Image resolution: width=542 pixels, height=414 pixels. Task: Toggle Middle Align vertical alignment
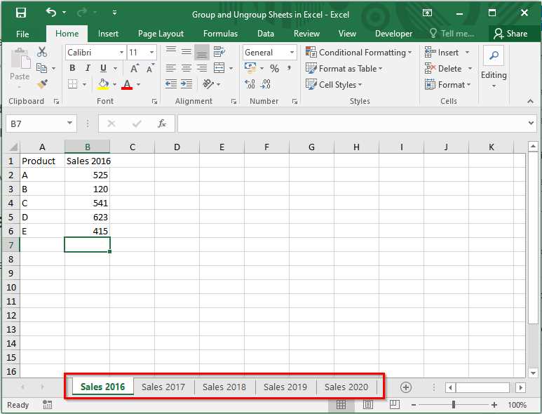187,52
